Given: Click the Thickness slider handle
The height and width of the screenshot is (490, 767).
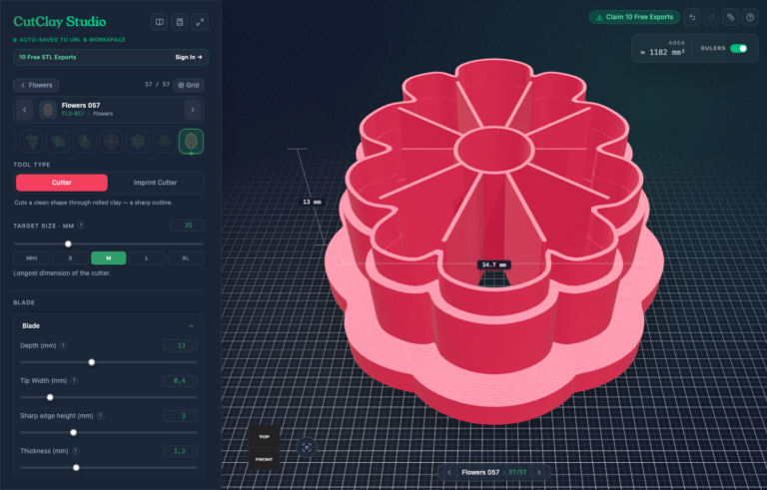Looking at the screenshot, I should pyautogui.click(x=76, y=468).
